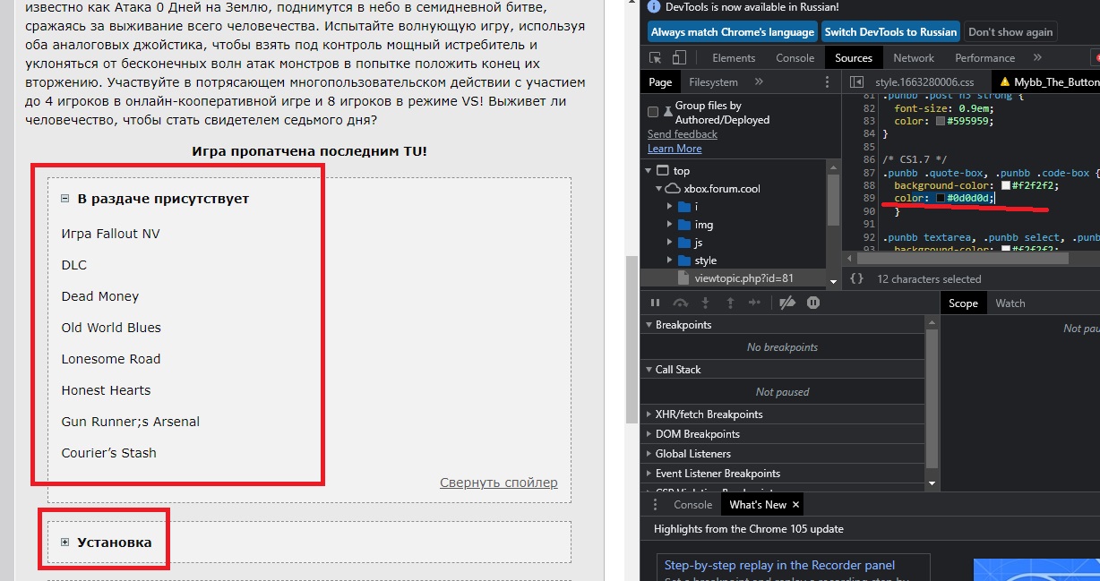Activate the inspect element picker icon

click(656, 58)
